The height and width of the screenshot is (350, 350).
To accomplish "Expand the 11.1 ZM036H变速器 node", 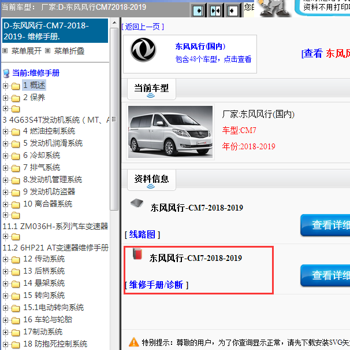I will point(5,215).
